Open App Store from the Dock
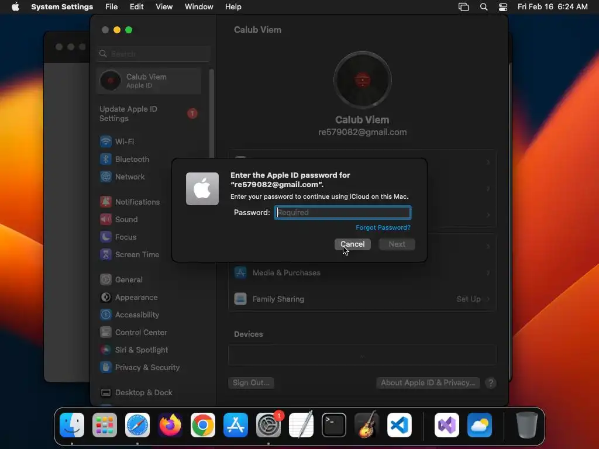 [x=236, y=425]
